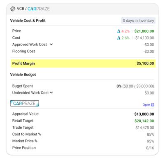Image resolution: width=165 pixels, height=158 pixels.
Task: Click the $13,000.00 Appraisal Value amount
Action: 144,114
